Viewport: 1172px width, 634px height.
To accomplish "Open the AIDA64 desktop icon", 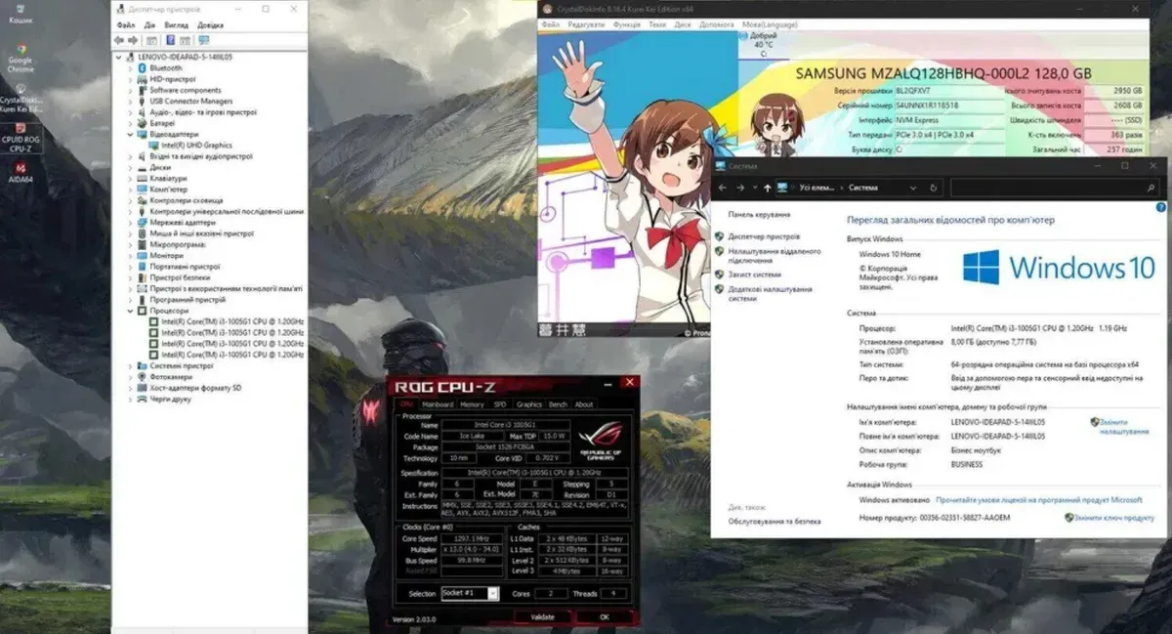I will [x=21, y=169].
